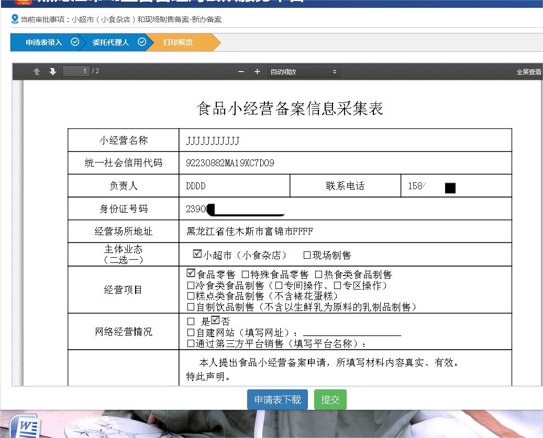Toggle the 专区操作 checkbox
Viewport: 543px width, 438px height.
[337, 285]
